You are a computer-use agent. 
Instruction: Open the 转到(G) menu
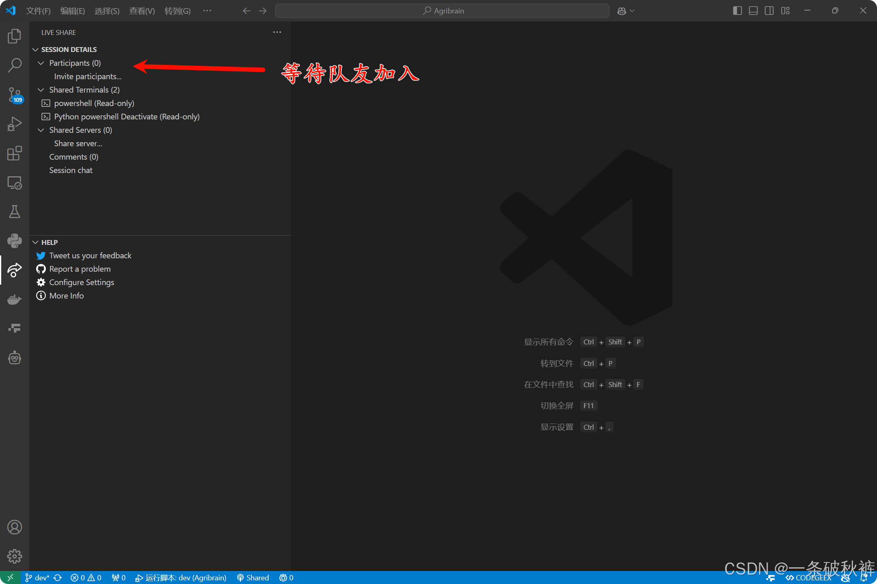pos(177,11)
